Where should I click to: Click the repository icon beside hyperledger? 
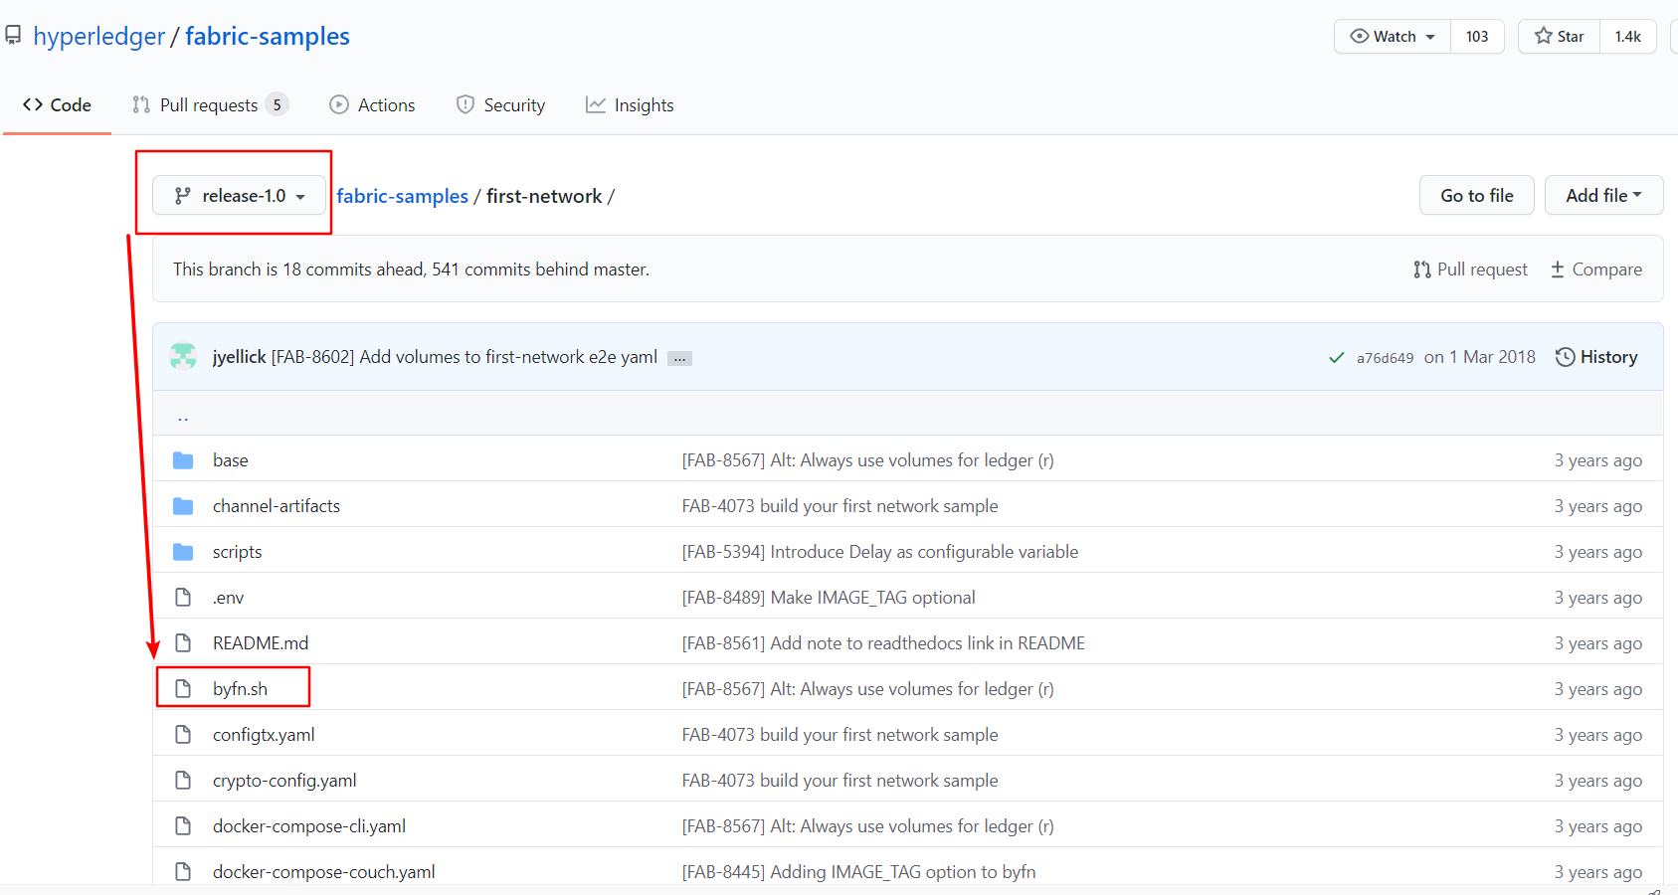coord(13,36)
